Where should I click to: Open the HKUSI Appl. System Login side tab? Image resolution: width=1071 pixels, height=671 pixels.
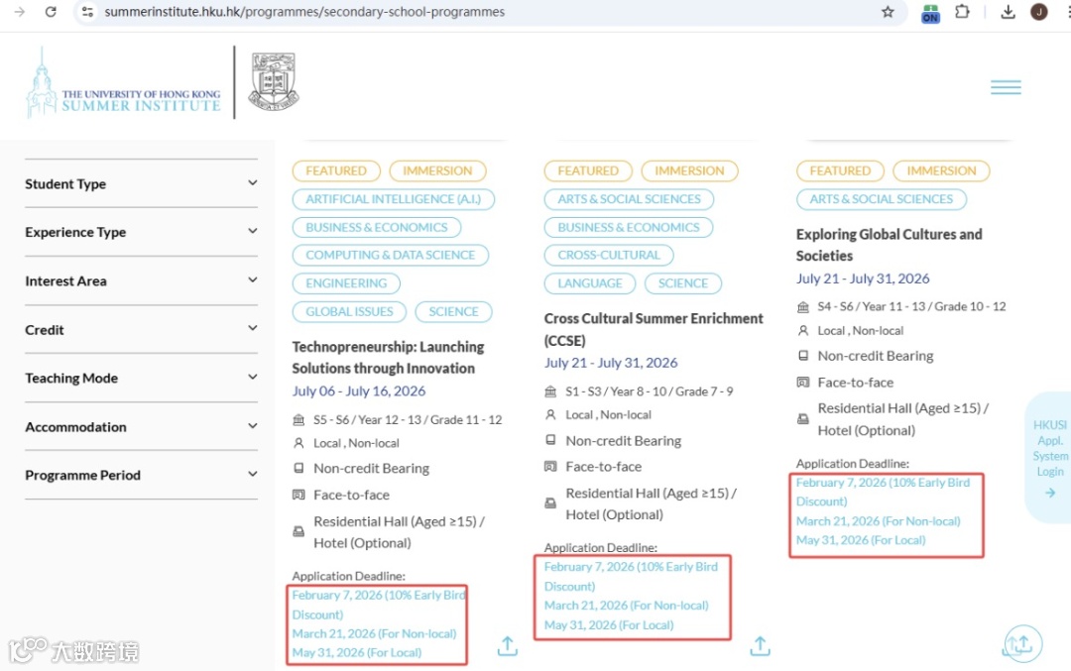(1049, 457)
